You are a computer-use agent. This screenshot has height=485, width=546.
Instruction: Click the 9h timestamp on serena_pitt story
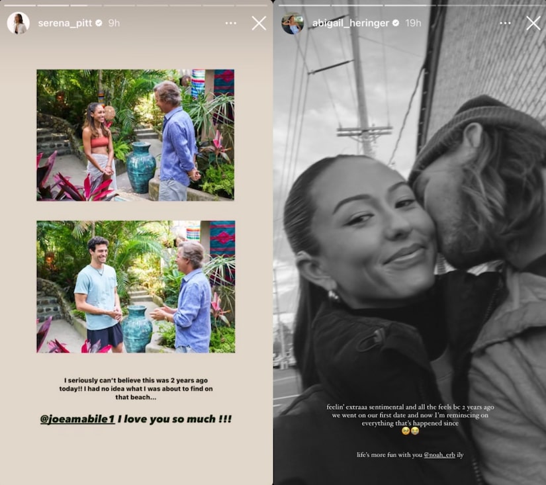tap(114, 23)
